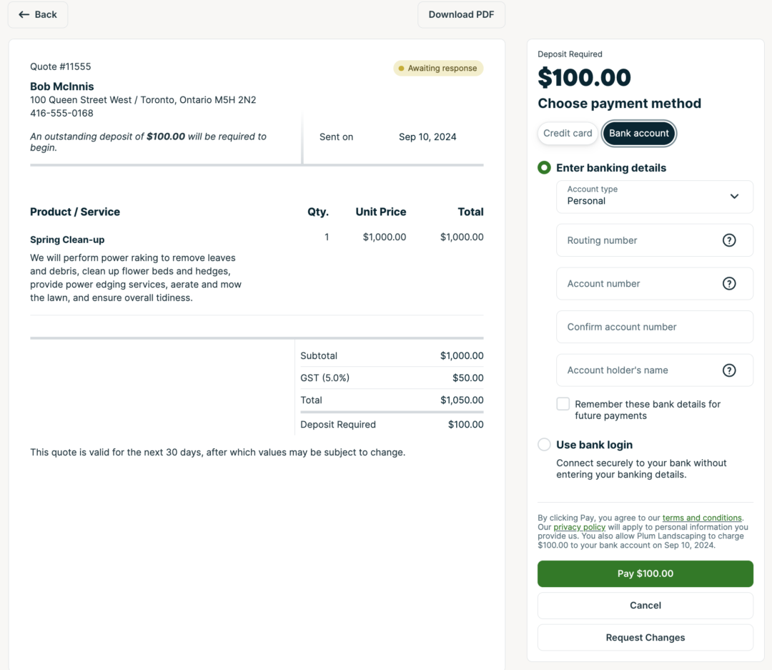The width and height of the screenshot is (772, 670).
Task: Select the Enter banking details radio button
Action: coord(544,167)
